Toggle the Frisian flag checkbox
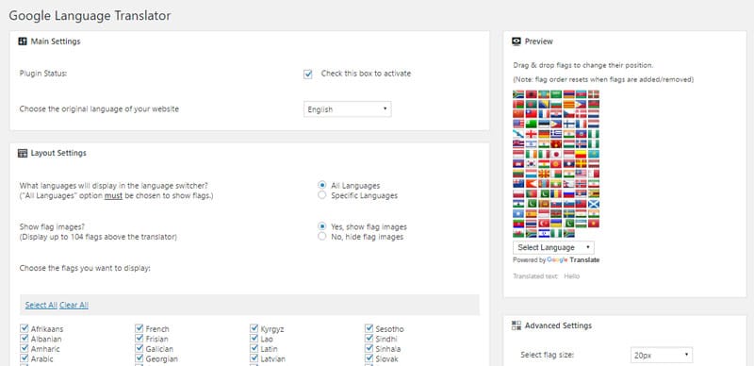This screenshot has height=366, width=754. coord(139,339)
